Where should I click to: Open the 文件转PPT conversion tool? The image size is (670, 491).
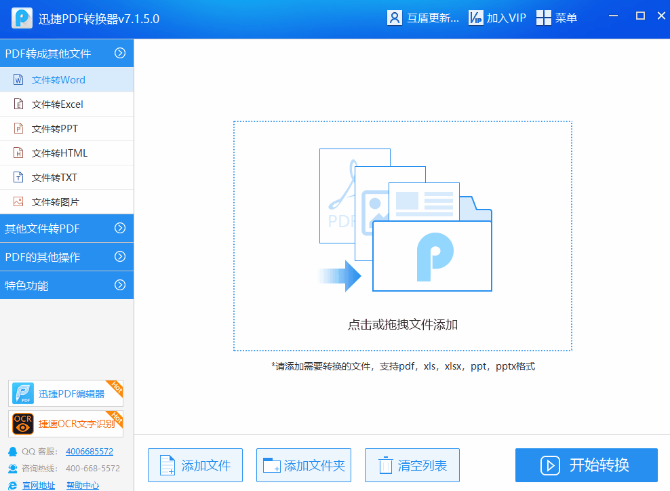[x=58, y=128]
